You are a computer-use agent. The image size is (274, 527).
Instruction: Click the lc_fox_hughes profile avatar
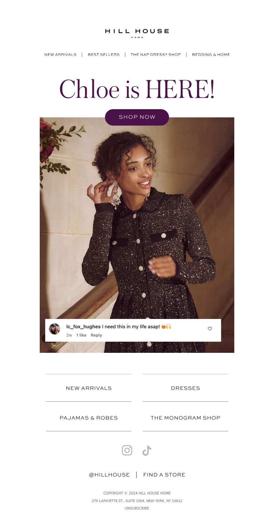click(x=54, y=329)
